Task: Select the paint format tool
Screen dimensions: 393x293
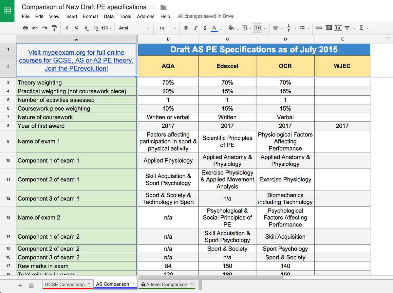Action: 54,28
